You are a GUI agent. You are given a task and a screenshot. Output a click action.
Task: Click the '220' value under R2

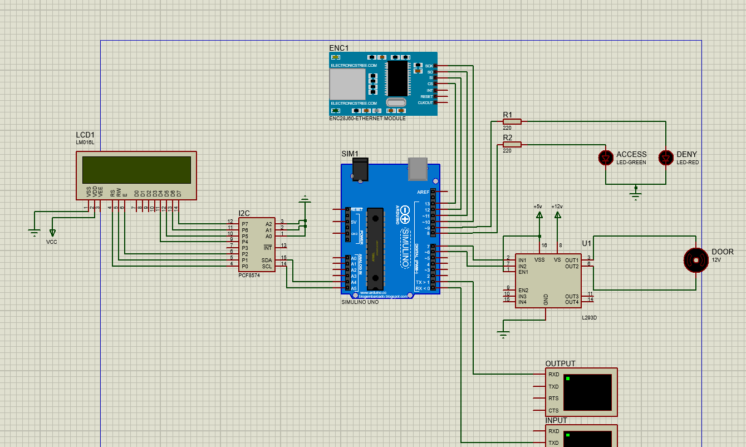(x=507, y=151)
